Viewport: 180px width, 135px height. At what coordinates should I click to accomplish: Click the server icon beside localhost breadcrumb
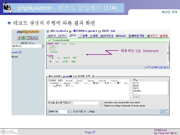(48, 31)
